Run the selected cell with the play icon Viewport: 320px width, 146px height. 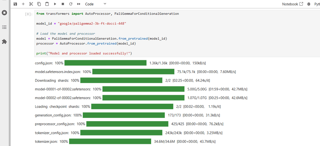pos(55,4)
